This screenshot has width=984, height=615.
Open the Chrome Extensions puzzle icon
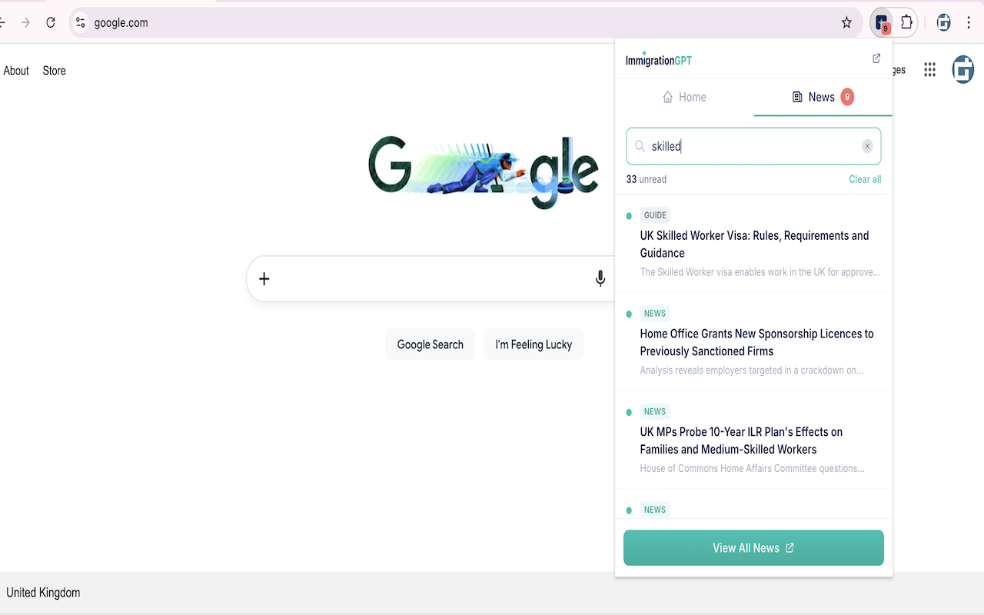click(906, 22)
